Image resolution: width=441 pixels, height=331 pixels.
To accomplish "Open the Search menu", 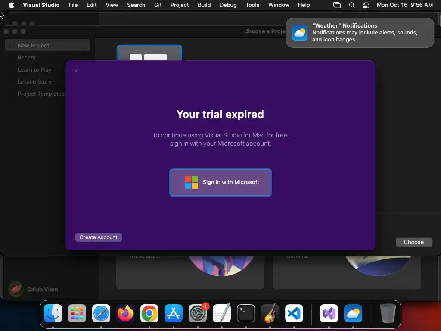I will tap(136, 5).
